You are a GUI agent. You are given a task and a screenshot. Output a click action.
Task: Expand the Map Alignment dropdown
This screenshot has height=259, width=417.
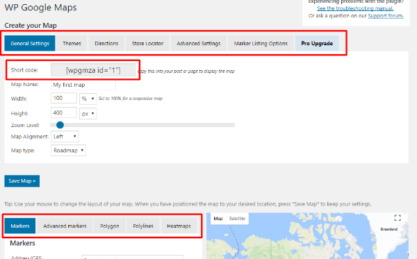(65, 137)
